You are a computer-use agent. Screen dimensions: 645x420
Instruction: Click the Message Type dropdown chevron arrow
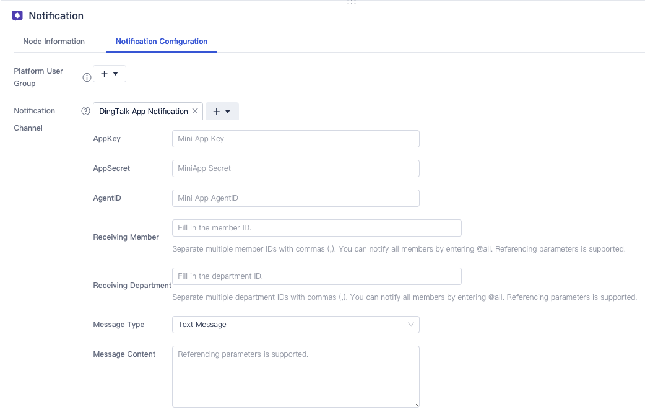[411, 325]
